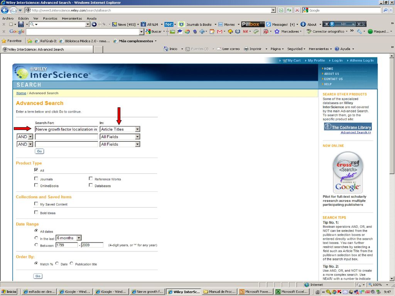Open the Gmail icon in Google toolbar
Screen dimensions: 395x296
tap(219, 32)
